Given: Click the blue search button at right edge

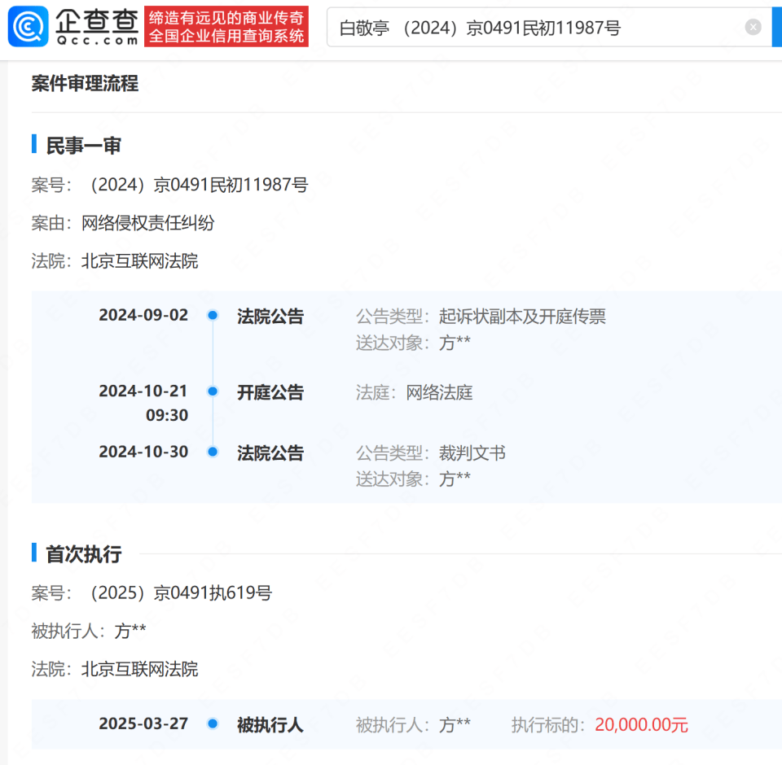Looking at the screenshot, I should point(777,28).
